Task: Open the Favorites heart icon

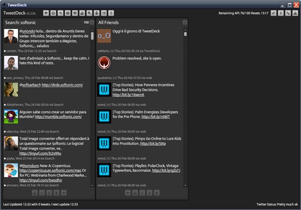Action: 75,13
